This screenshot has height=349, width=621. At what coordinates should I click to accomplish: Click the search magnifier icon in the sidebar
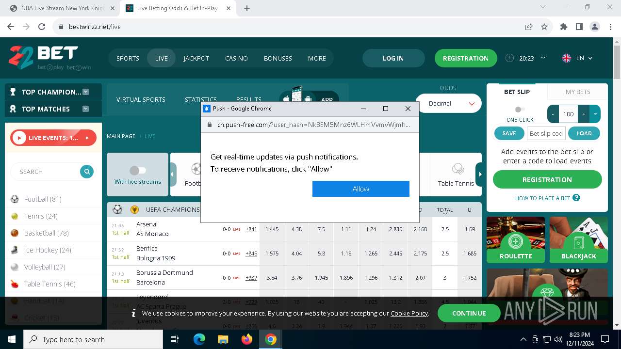coord(87,172)
